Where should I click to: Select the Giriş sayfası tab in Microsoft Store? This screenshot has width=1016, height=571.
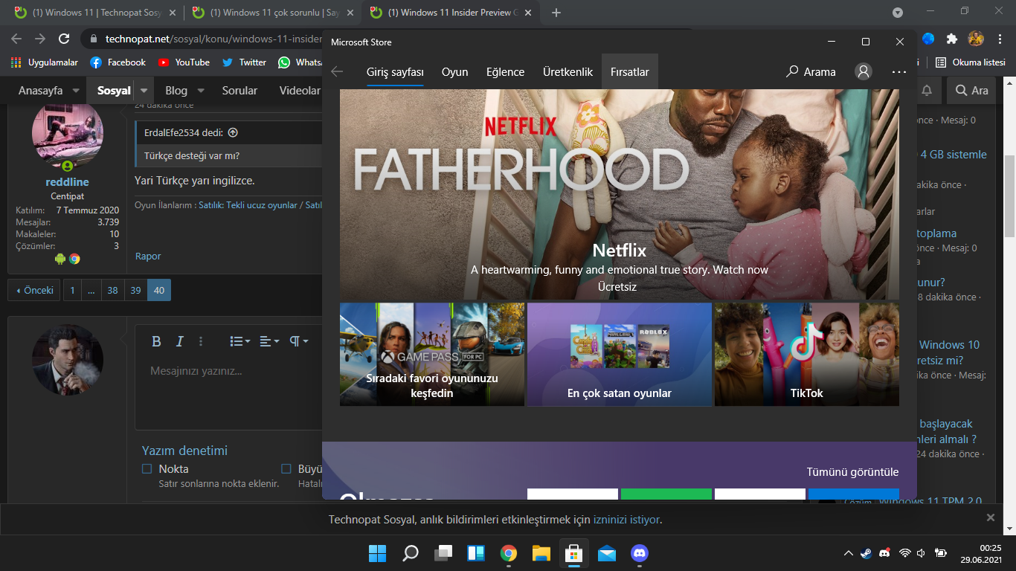[x=395, y=72]
